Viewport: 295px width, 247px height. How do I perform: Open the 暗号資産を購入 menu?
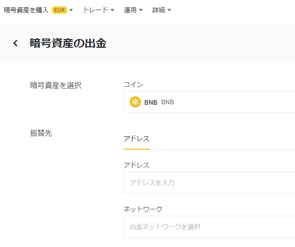point(26,10)
